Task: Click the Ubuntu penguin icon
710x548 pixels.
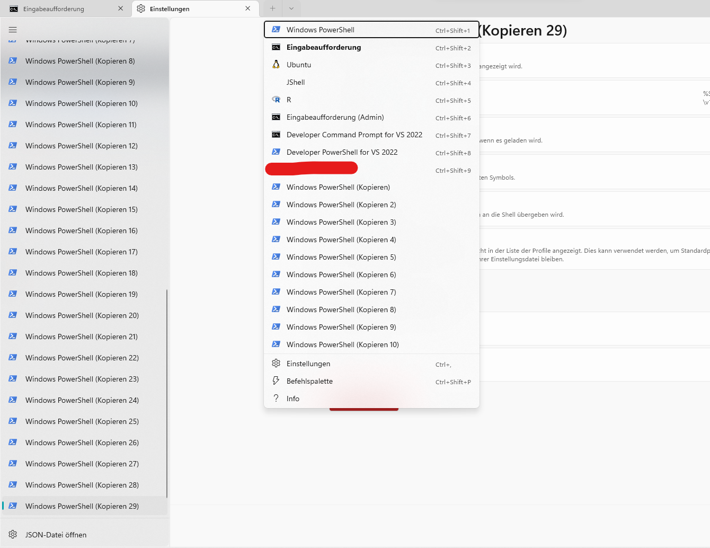Action: (276, 64)
